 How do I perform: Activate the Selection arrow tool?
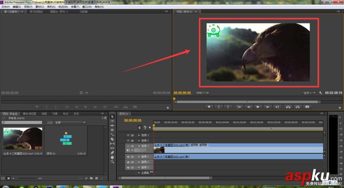[112, 117]
